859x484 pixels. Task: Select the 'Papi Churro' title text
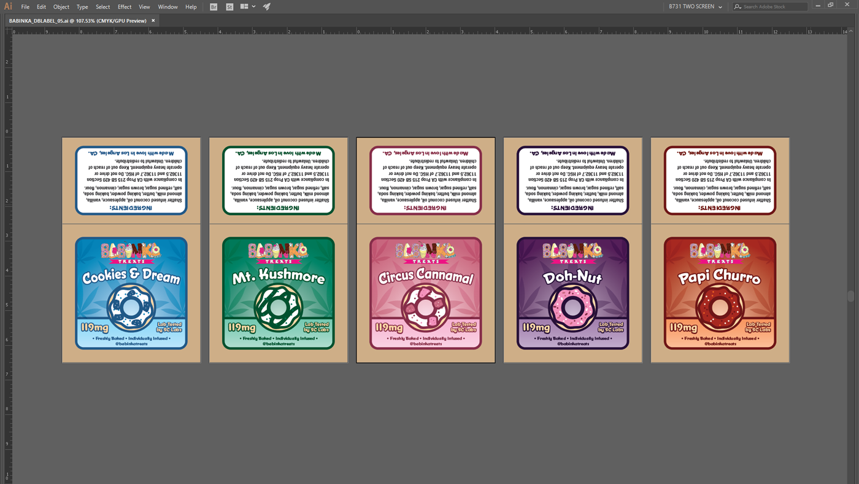(x=720, y=277)
